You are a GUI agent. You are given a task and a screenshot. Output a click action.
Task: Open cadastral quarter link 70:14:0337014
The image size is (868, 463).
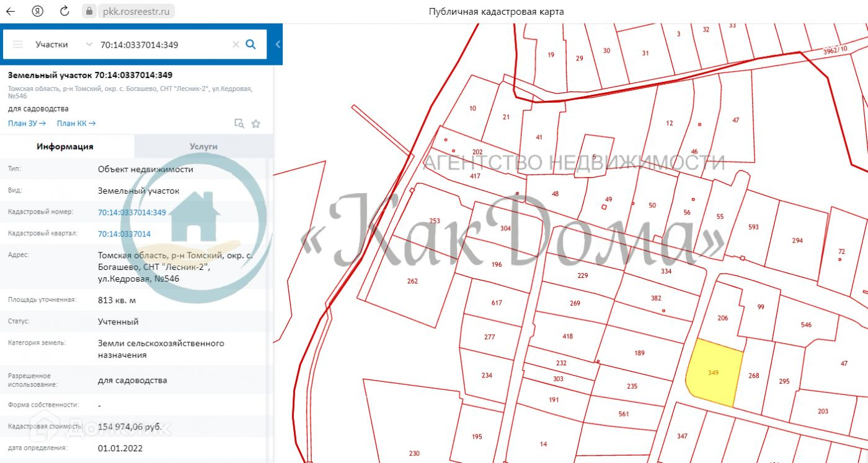124,234
